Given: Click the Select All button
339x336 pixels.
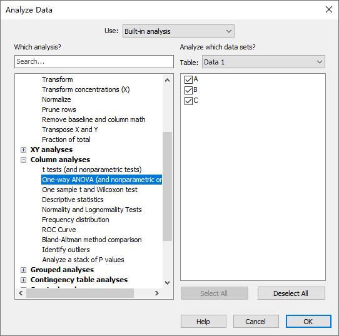Looking at the screenshot, I should click(x=215, y=293).
